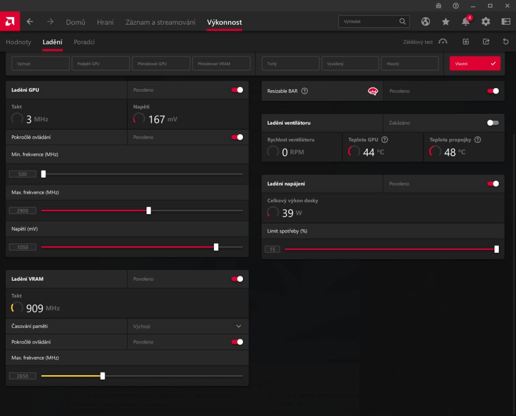Click Resizable BAR help icon

point(305,91)
